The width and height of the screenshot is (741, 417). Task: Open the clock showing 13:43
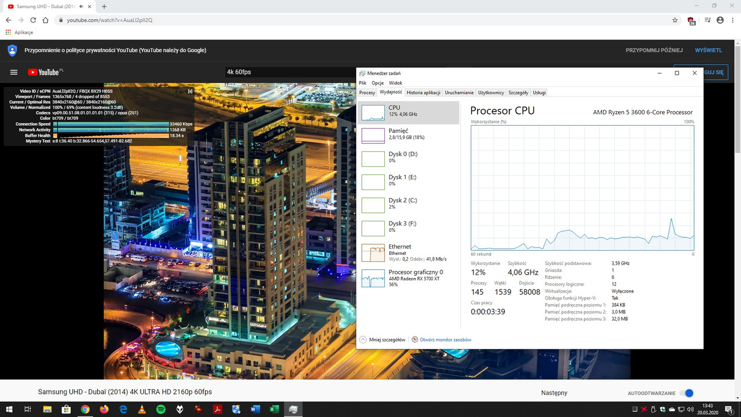(x=707, y=409)
